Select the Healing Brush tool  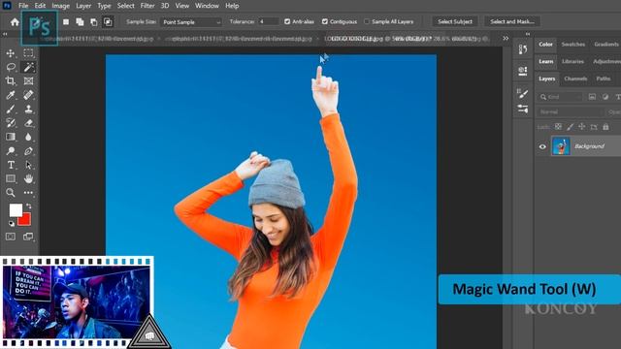[x=28, y=95]
